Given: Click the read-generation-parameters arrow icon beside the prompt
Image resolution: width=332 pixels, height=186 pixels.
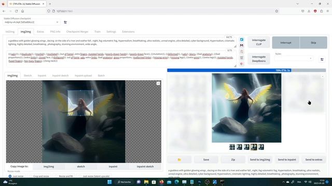Looking at the screenshot, I should click(242, 39).
